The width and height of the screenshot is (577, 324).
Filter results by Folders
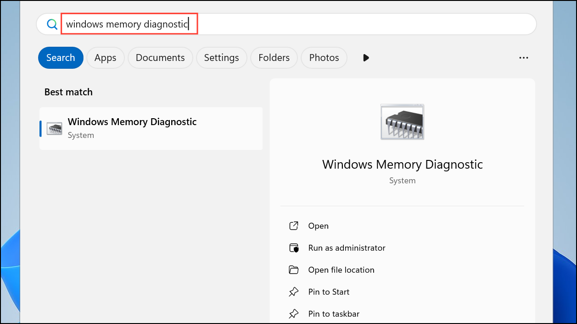[274, 58]
